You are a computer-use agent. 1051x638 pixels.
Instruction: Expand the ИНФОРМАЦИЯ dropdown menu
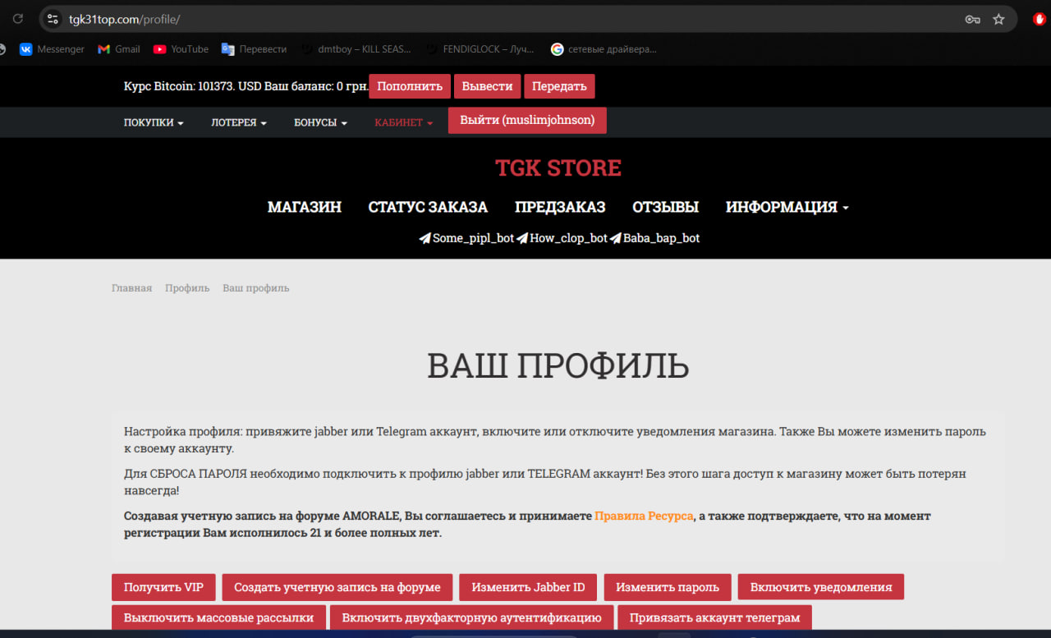(x=787, y=207)
